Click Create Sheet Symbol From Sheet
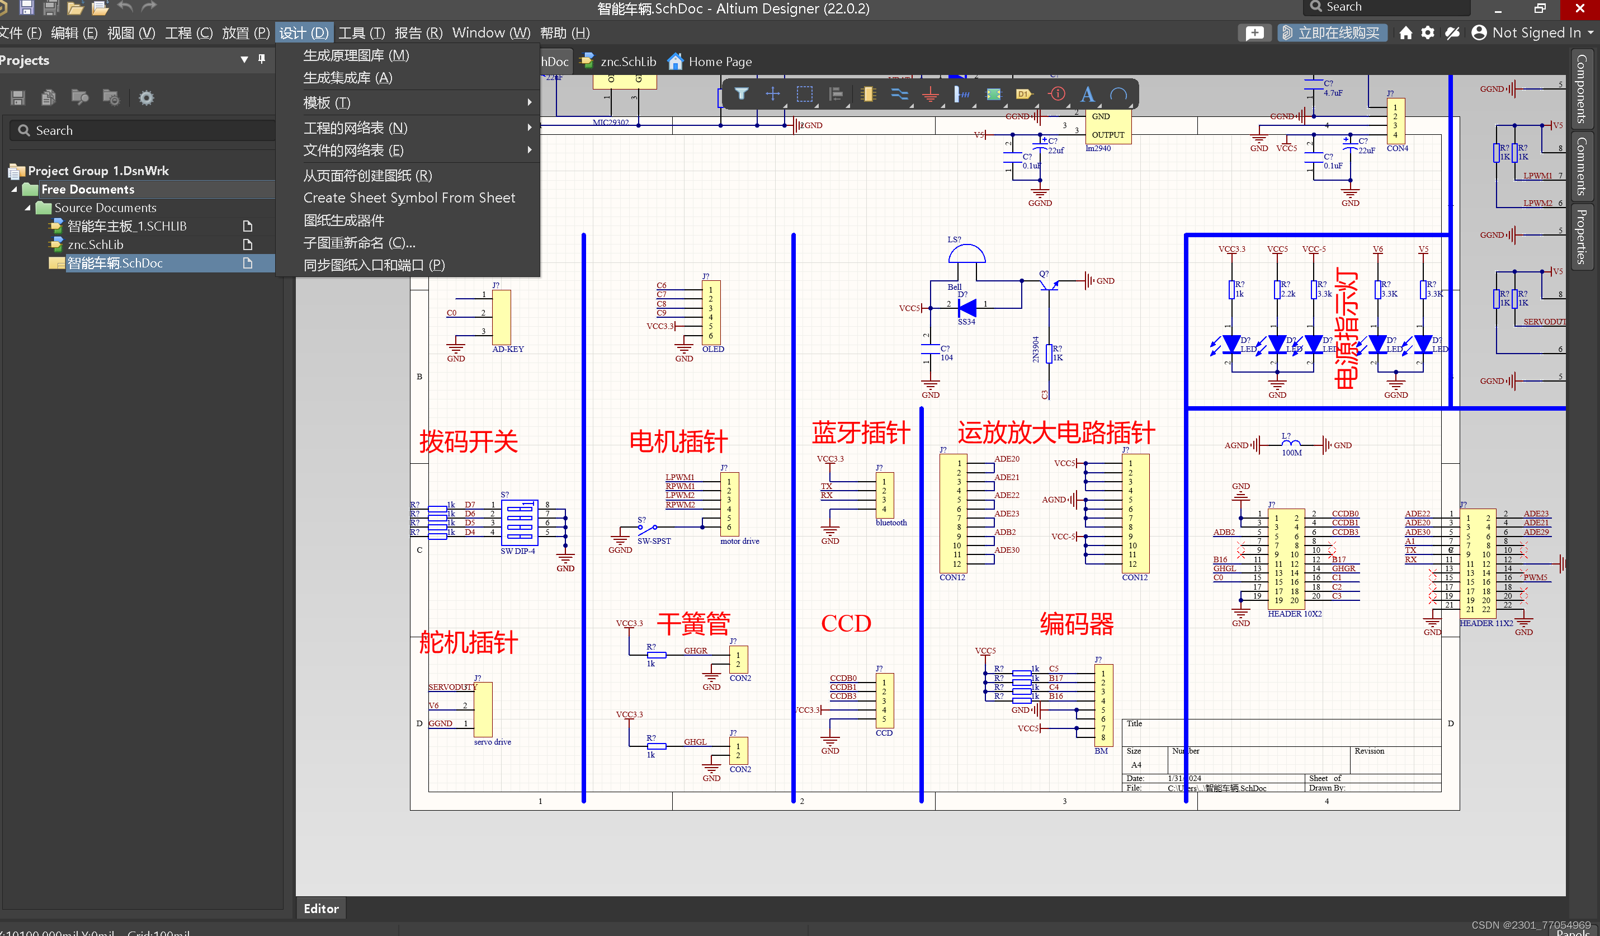The height and width of the screenshot is (936, 1600). (409, 197)
